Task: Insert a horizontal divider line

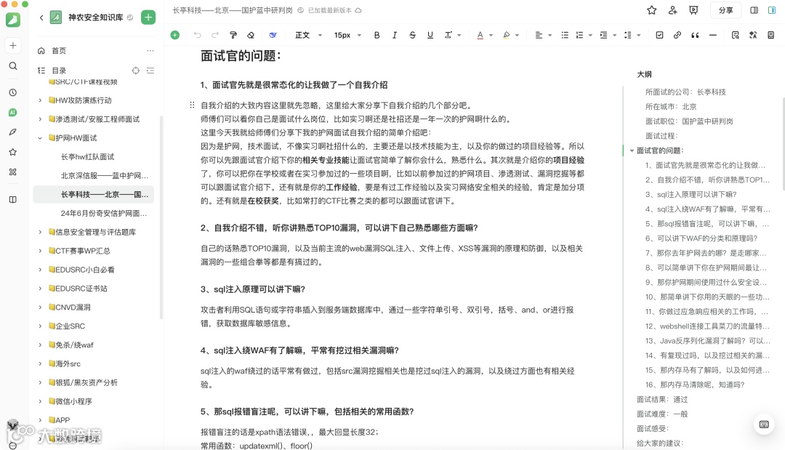Action: tap(713, 35)
